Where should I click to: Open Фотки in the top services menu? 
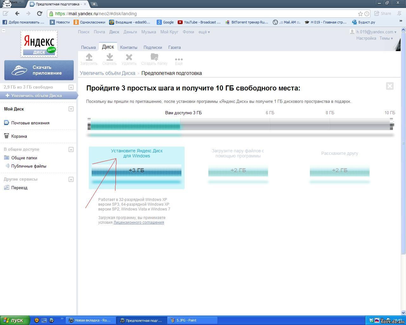point(188,32)
